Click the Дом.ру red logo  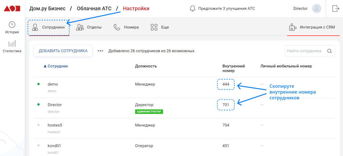pos(12,9)
